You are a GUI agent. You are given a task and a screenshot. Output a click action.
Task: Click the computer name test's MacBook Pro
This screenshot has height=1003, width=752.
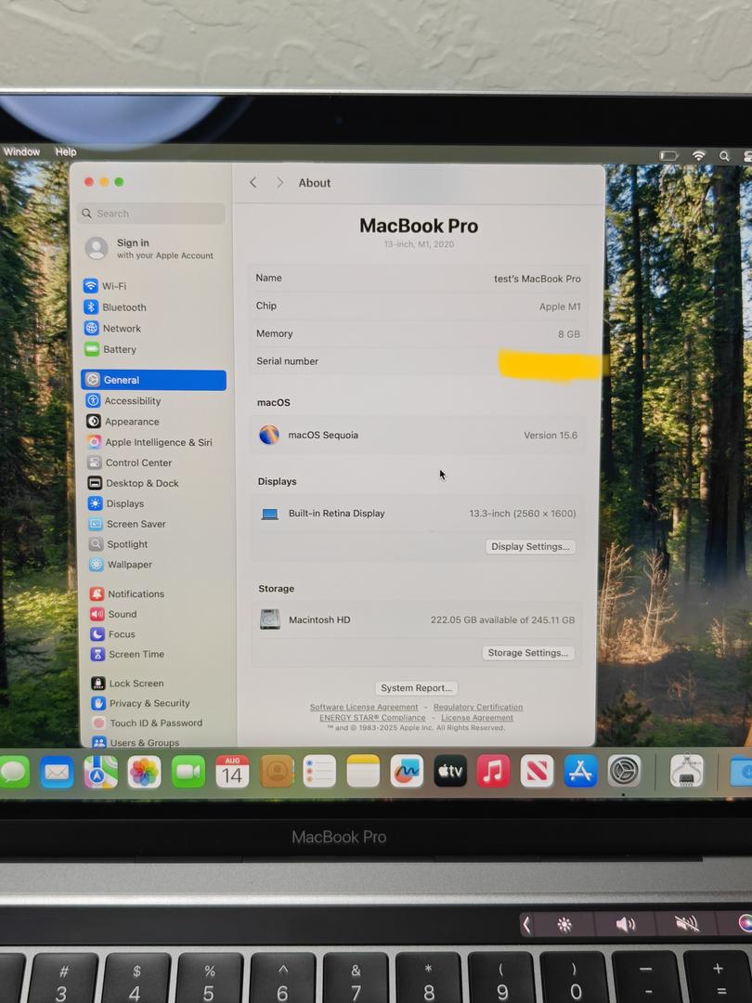point(538,279)
